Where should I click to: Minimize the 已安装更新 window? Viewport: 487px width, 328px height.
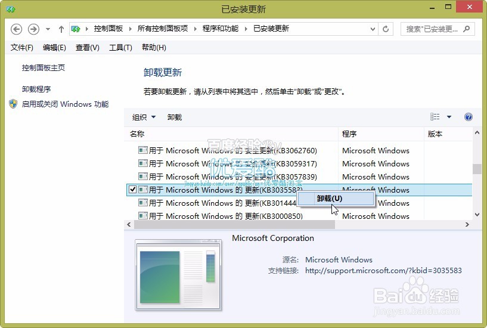[x=432, y=7]
